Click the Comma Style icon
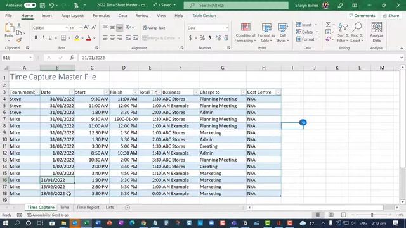The image size is (406, 228). pyautogui.click(x=209, y=38)
